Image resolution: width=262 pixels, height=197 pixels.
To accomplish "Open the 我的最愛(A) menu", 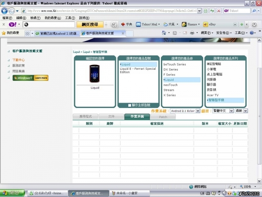I will pyautogui.click(x=53, y=18).
